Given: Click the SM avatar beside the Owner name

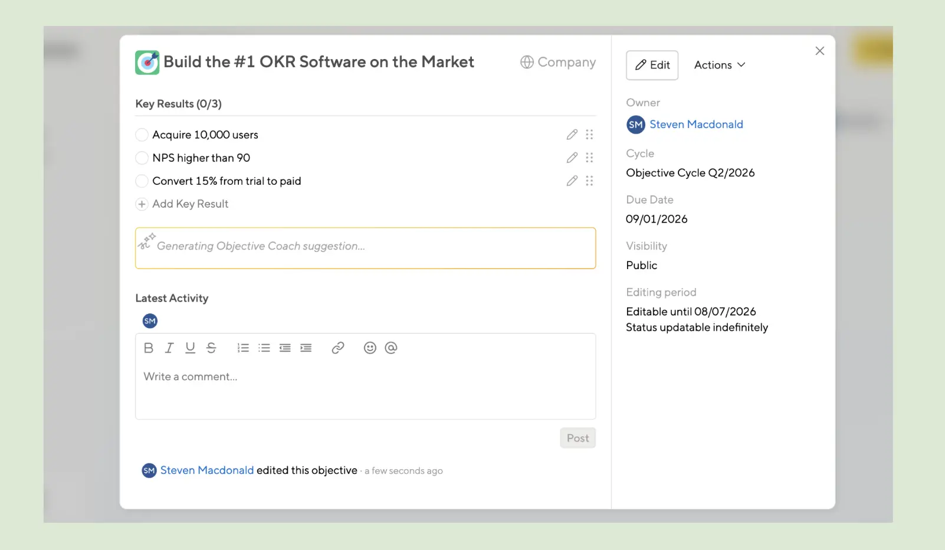Looking at the screenshot, I should [636, 125].
